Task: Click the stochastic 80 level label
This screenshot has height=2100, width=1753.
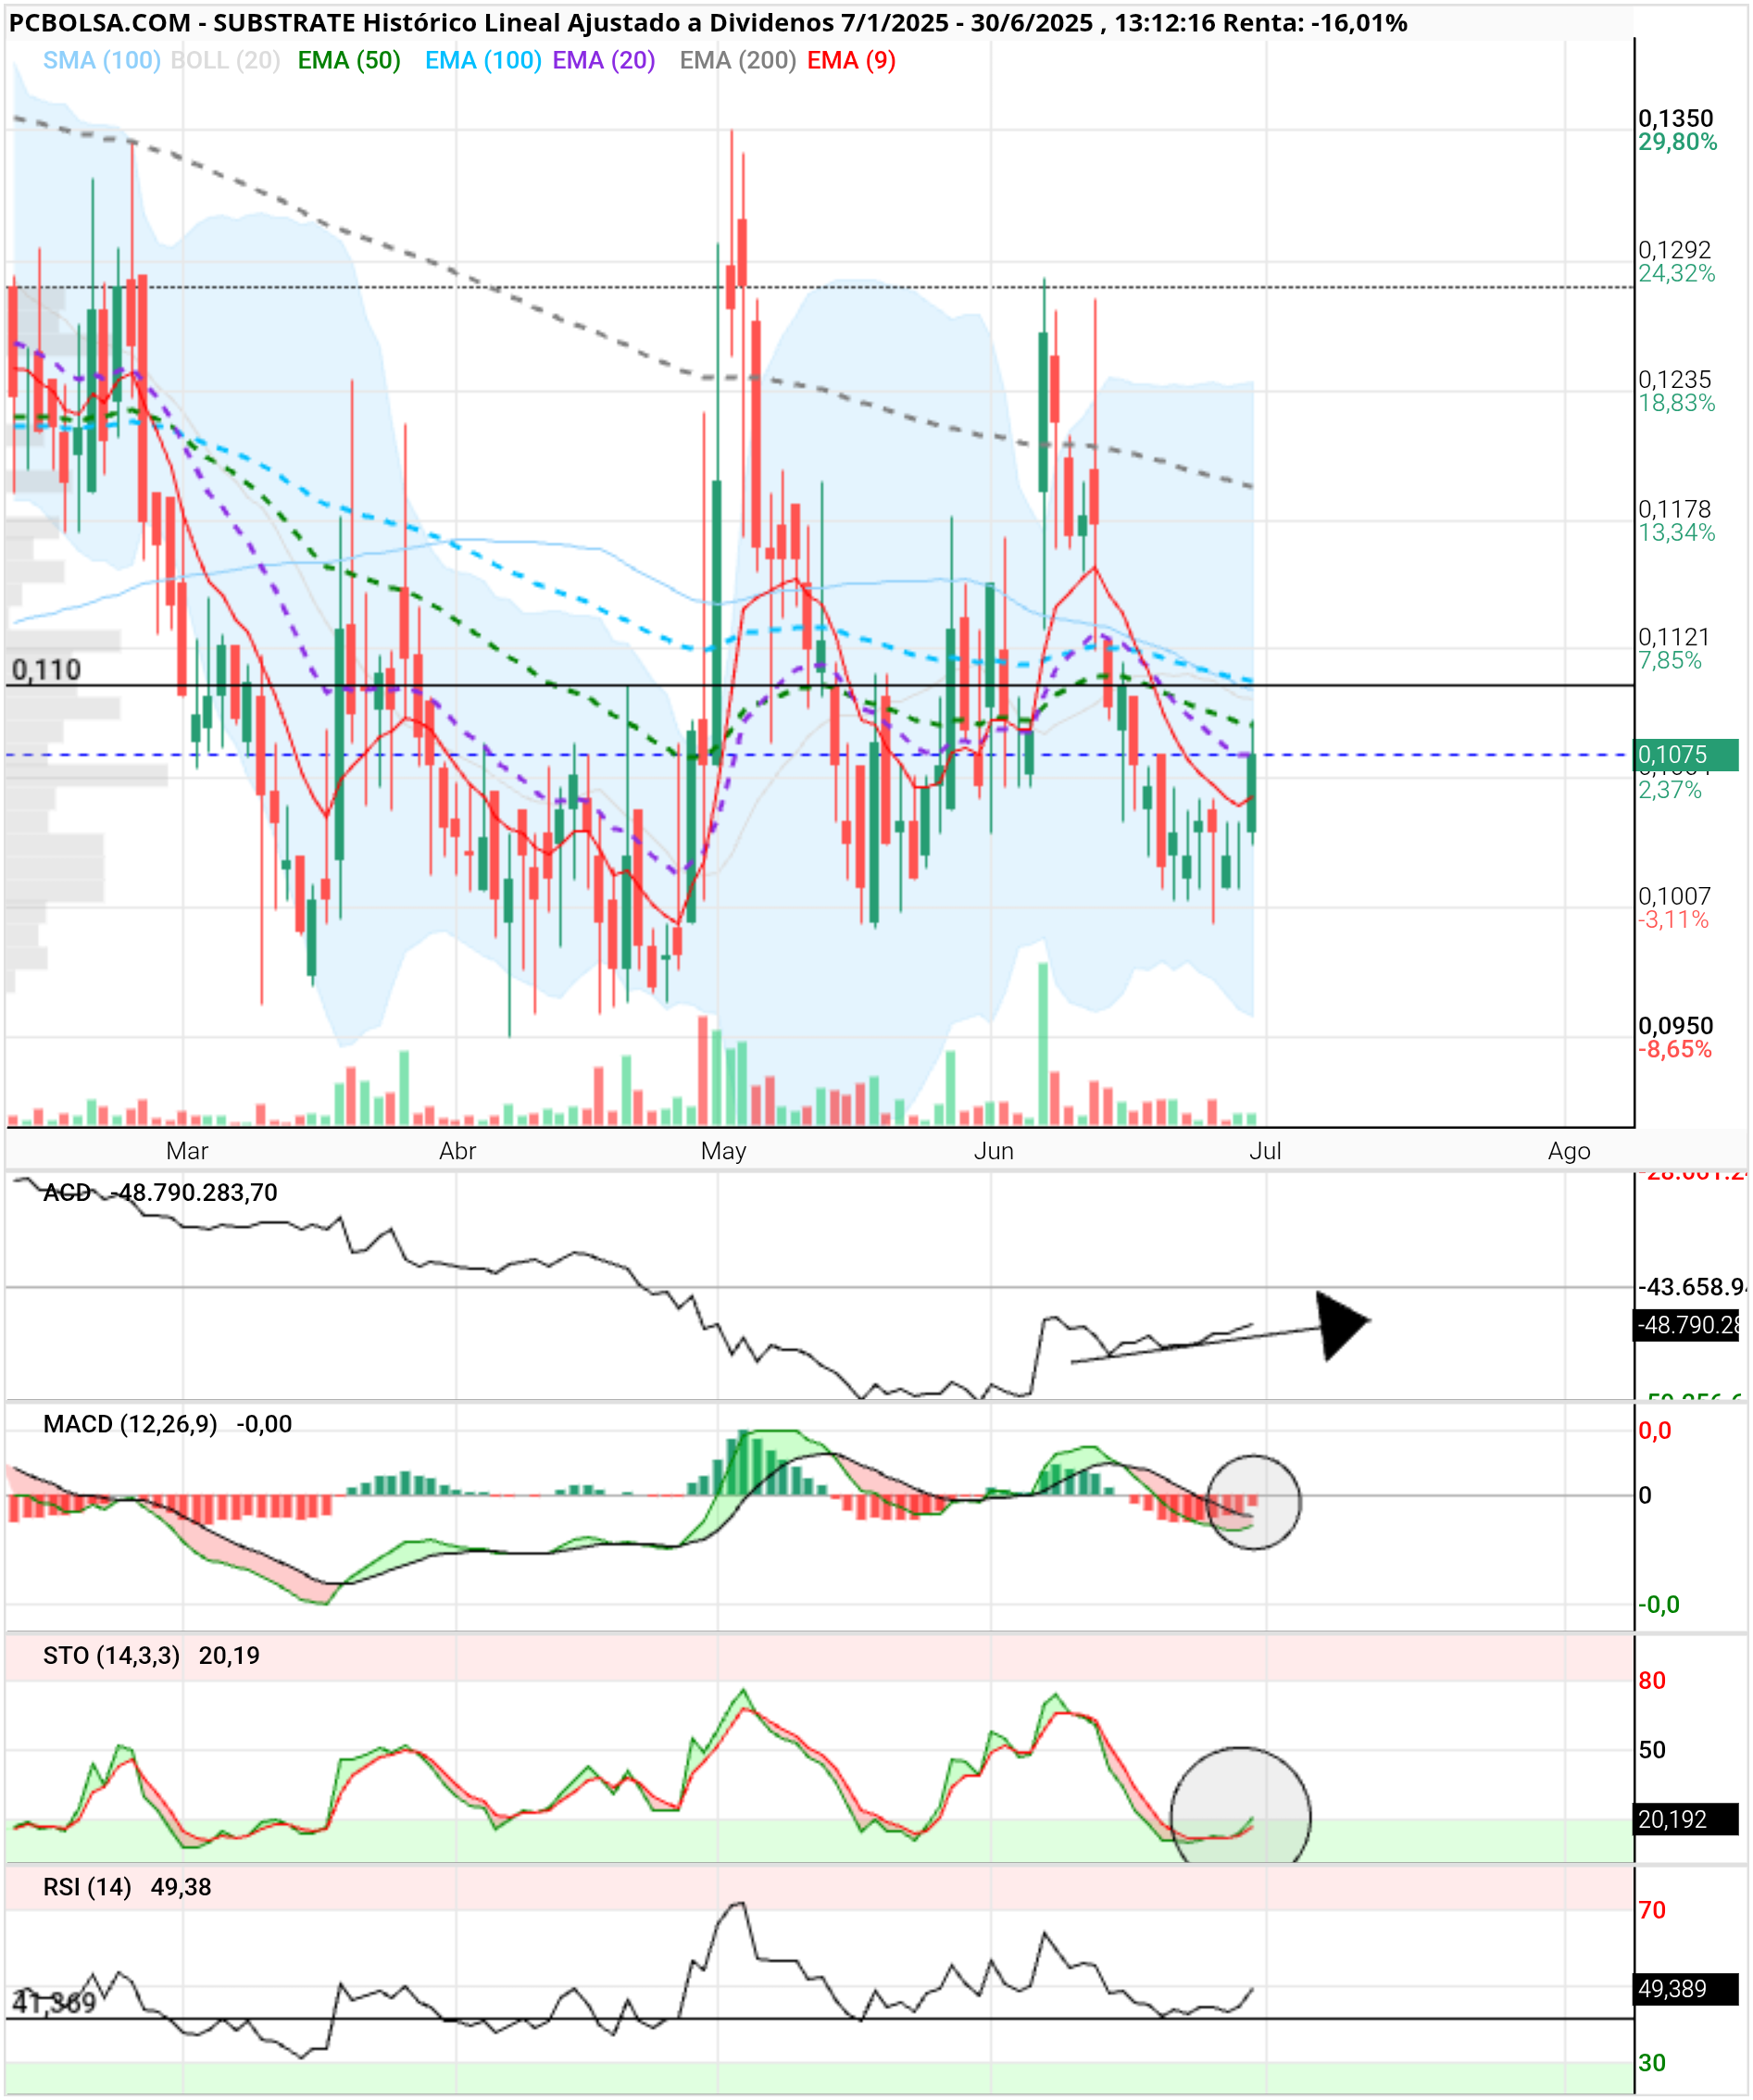Action: pyautogui.click(x=1652, y=1681)
